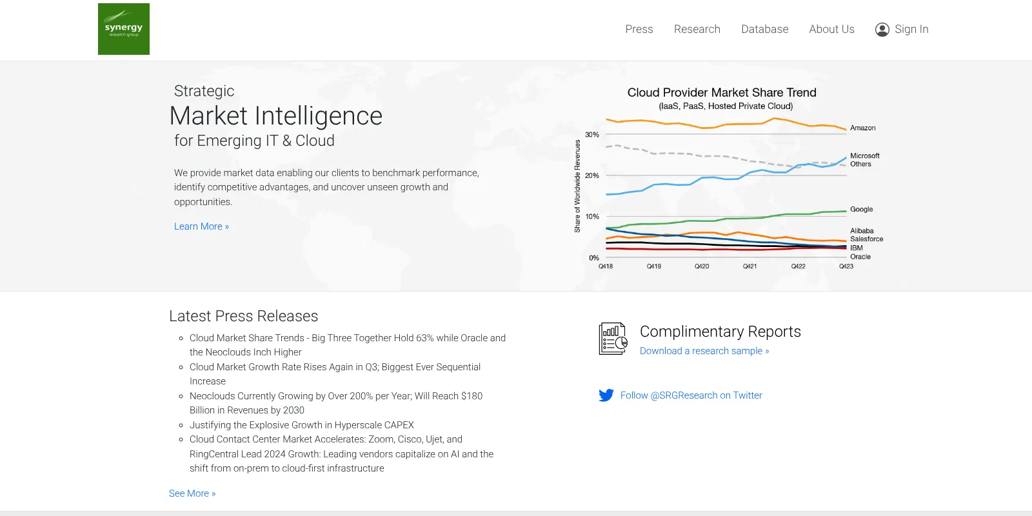This screenshot has height=516, width=1032.
Task: Open Cloud Market Growth Rate Rises press release
Action: (x=335, y=374)
